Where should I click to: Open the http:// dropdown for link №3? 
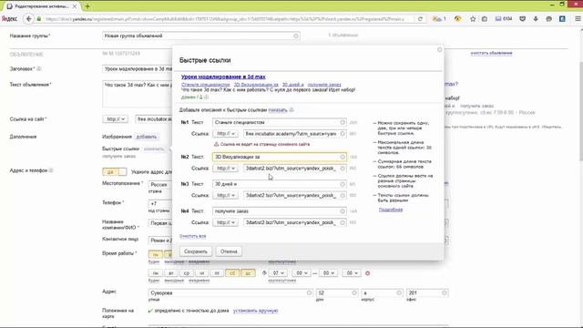pyautogui.click(x=225, y=195)
